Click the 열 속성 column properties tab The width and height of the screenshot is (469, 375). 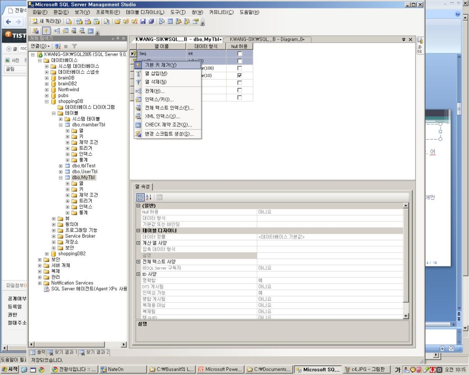tap(143, 187)
